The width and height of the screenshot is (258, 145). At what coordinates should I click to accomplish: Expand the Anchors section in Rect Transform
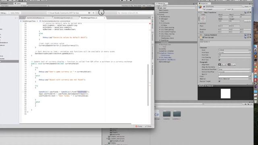[199, 23]
